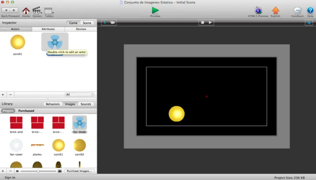Open the Help question mark icon
This screenshot has height=180, width=316.
310,10
